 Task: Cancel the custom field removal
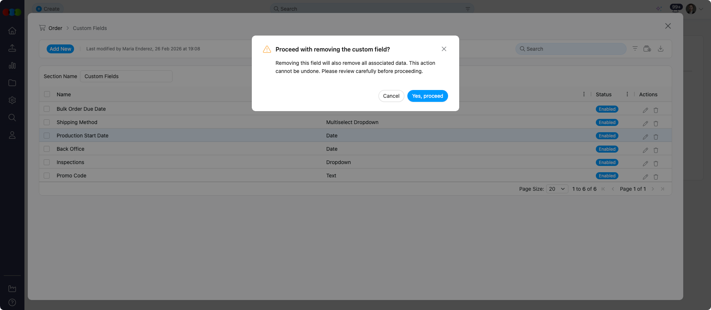coord(391,96)
